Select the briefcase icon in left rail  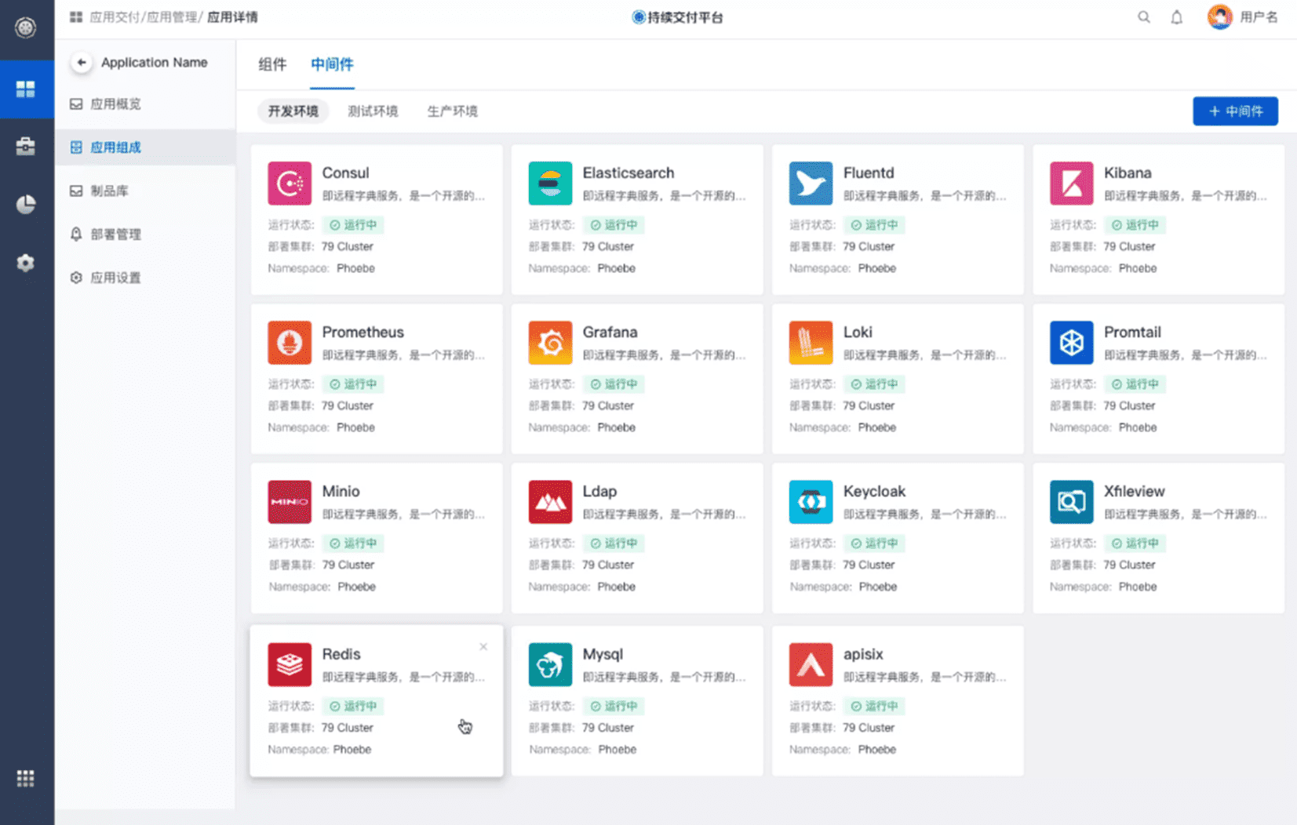click(x=26, y=146)
